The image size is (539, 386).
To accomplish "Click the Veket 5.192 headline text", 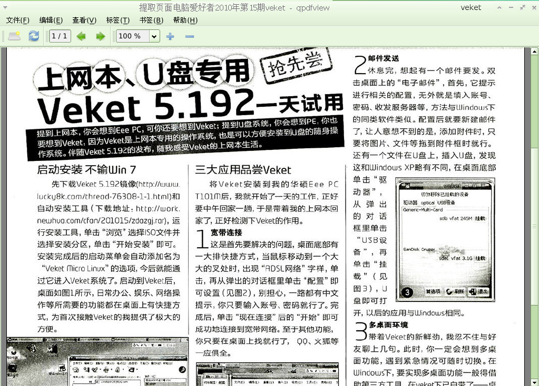I will 146,106.
